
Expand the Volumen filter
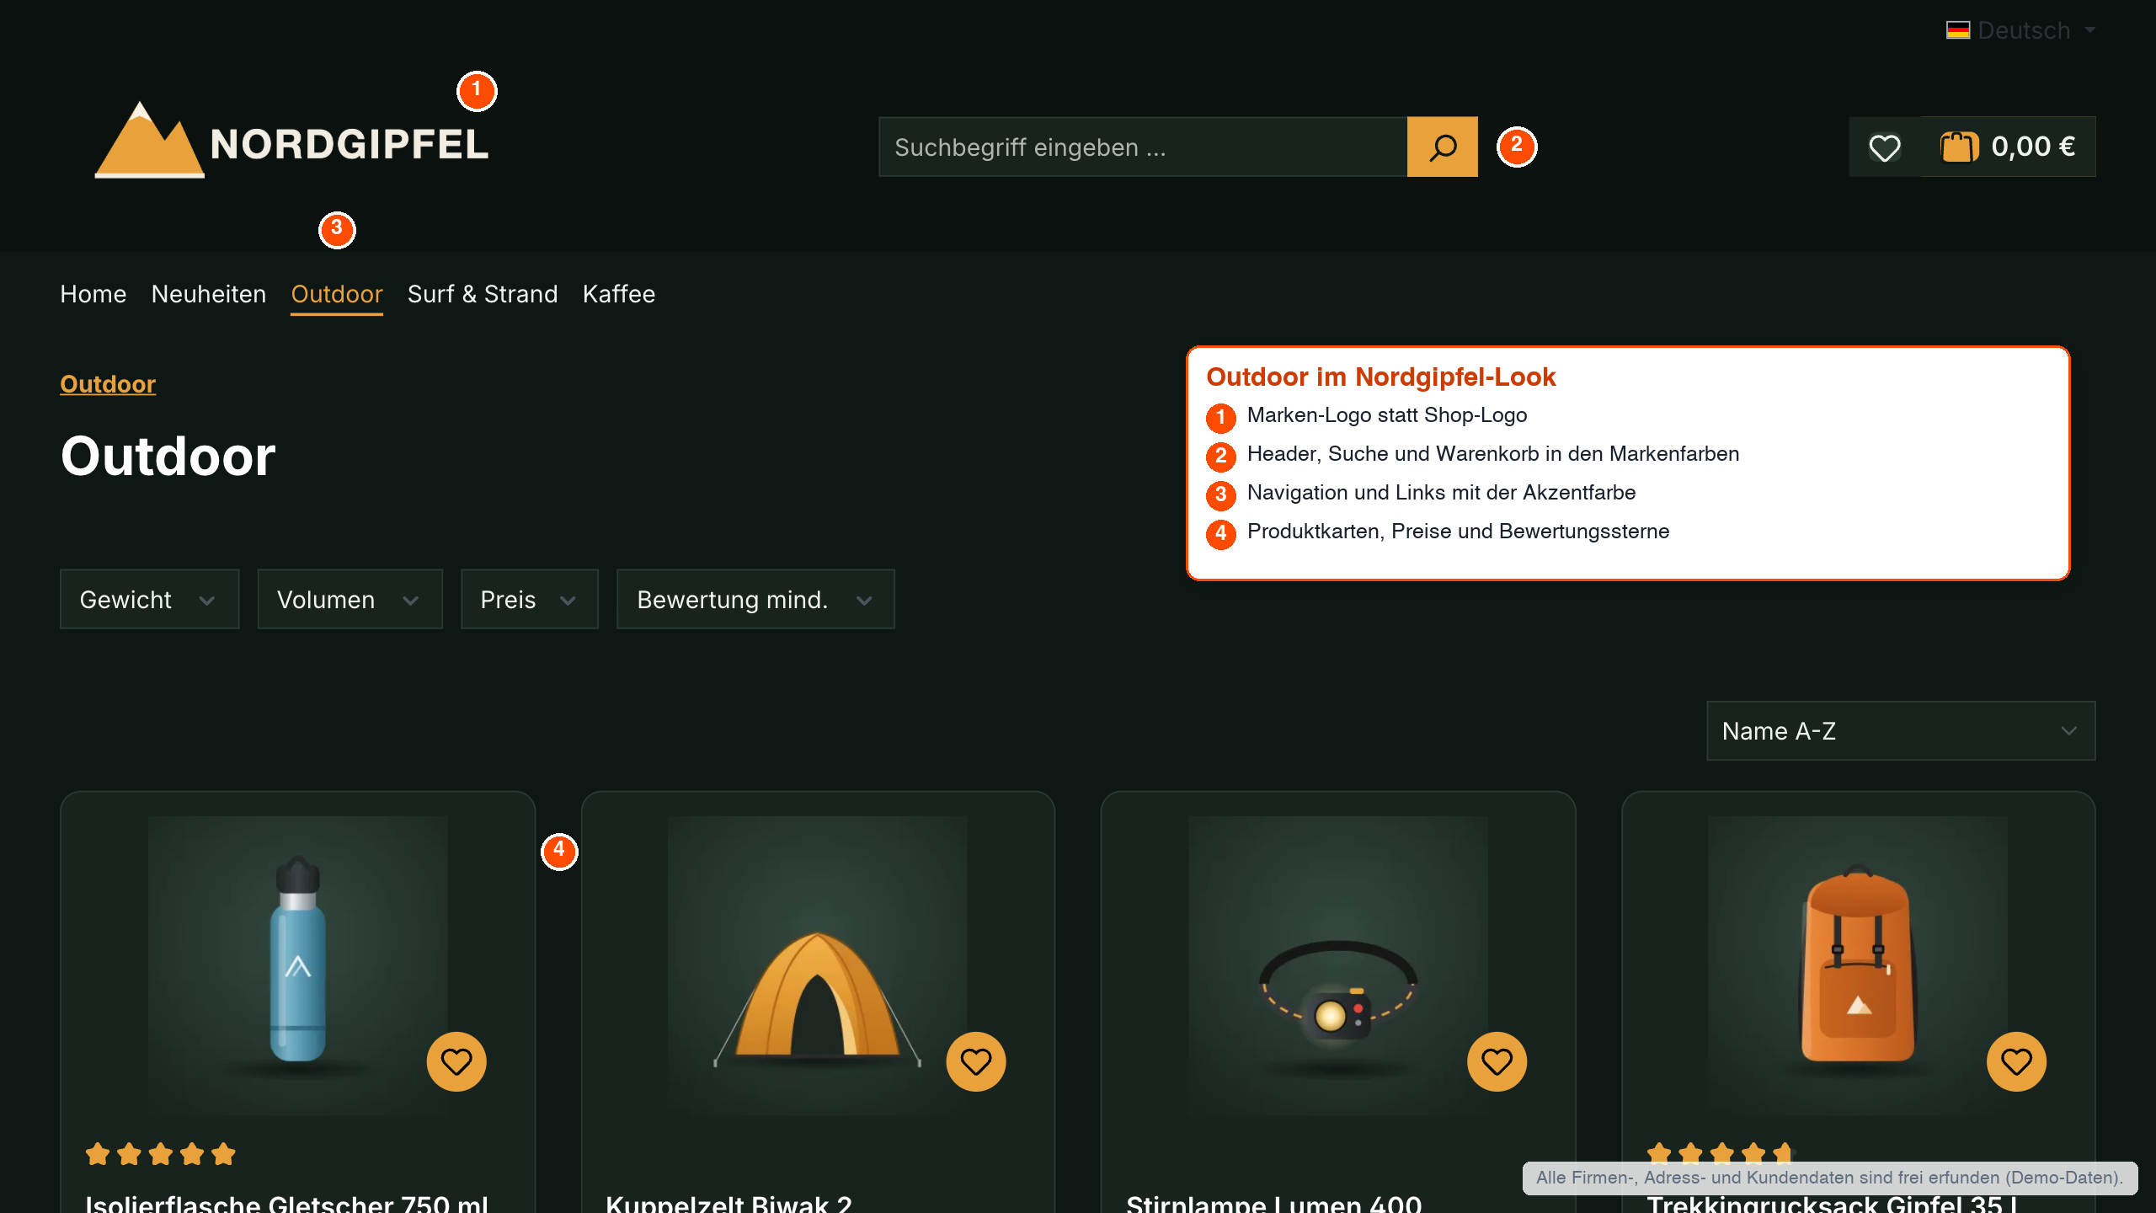click(x=350, y=599)
